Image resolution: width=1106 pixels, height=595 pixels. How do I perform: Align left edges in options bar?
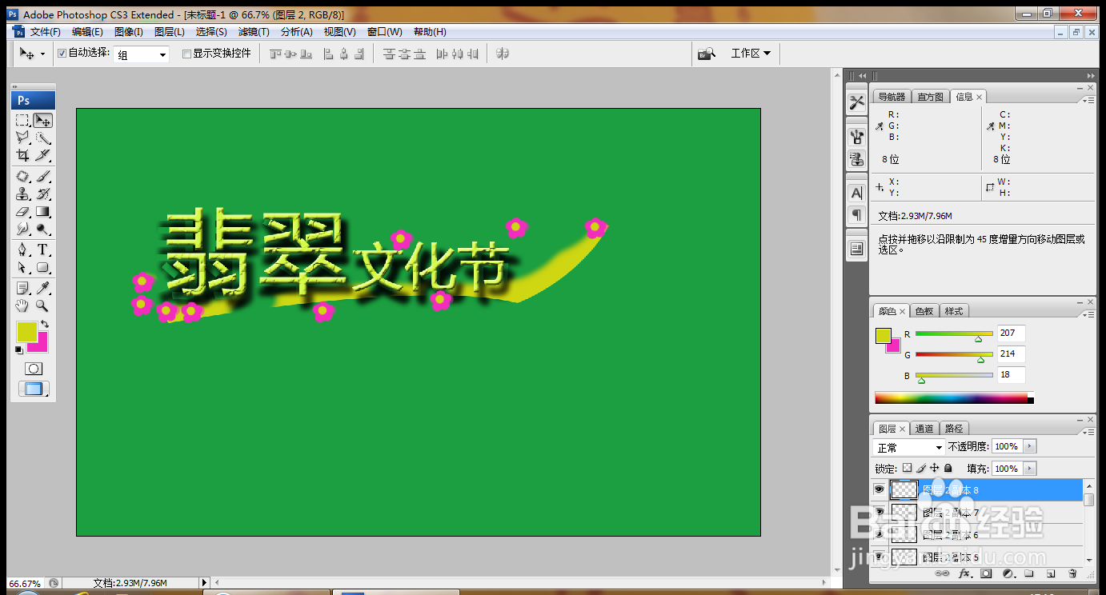[x=328, y=54]
